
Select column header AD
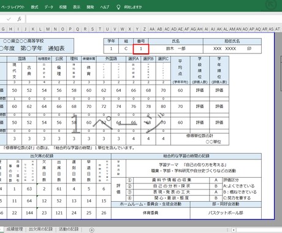173,29
